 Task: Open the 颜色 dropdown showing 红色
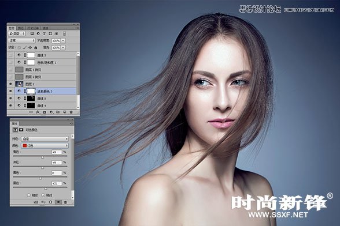(45, 145)
